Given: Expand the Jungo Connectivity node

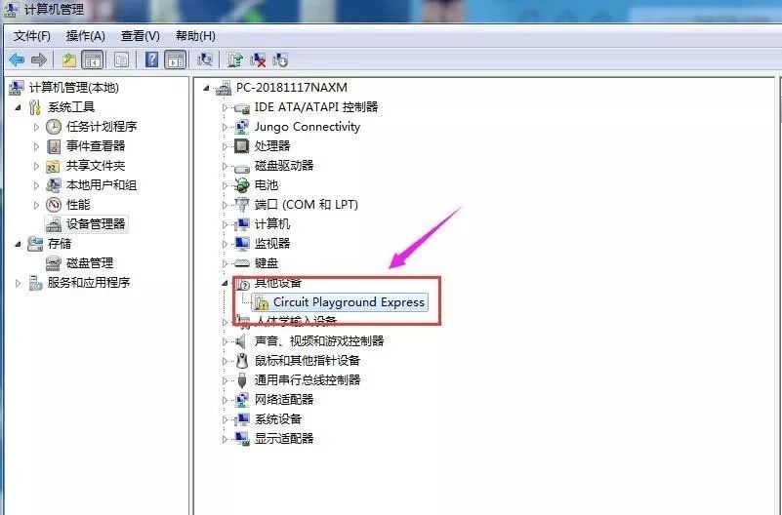Looking at the screenshot, I should pyautogui.click(x=225, y=127).
